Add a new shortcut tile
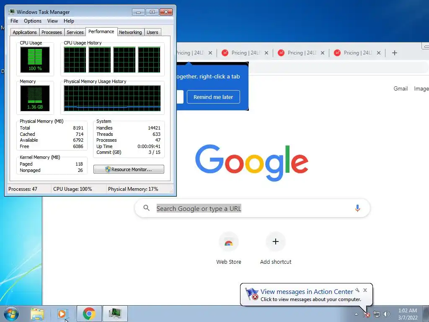 tap(276, 248)
